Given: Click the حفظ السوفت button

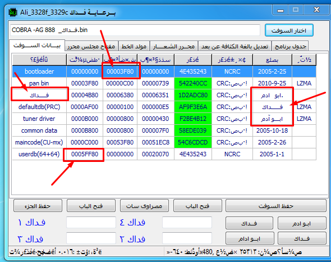Looking at the screenshot, I should (x=276, y=206).
